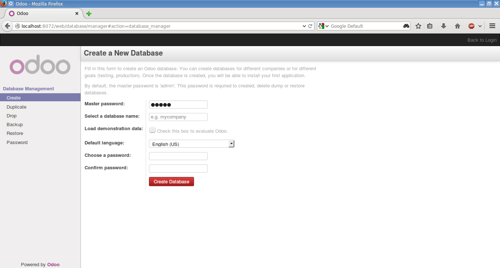500x268 pixels.
Task: Click the Choose a password field
Action: click(x=178, y=156)
